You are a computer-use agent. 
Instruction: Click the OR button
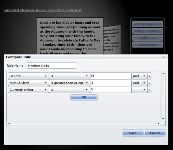coord(84,98)
